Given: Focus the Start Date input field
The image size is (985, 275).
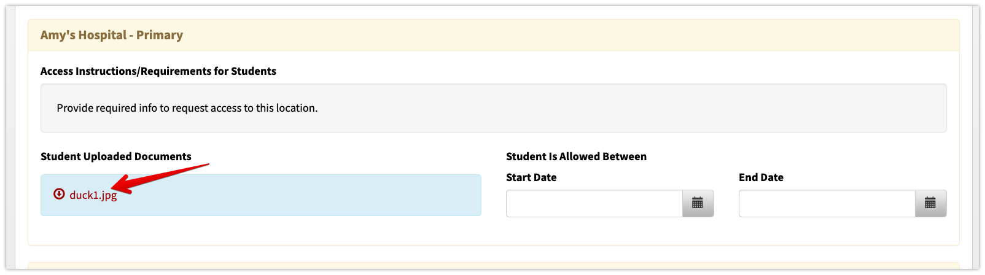Looking at the screenshot, I should pyautogui.click(x=594, y=203).
